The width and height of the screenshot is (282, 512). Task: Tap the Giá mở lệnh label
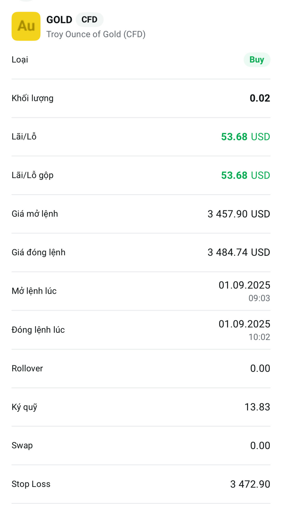point(35,214)
